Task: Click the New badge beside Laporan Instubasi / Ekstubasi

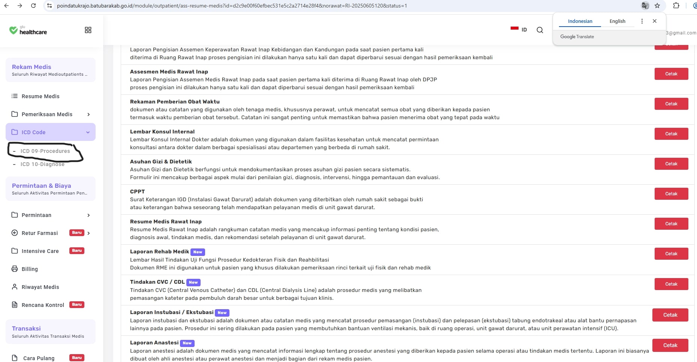Action: (222, 313)
